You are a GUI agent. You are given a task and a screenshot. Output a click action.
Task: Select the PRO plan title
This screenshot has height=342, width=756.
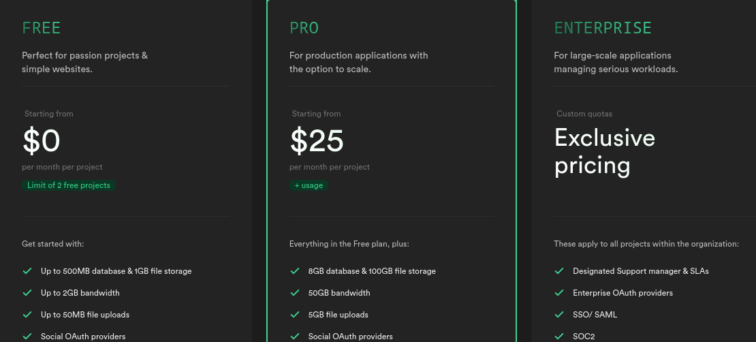pyautogui.click(x=304, y=28)
